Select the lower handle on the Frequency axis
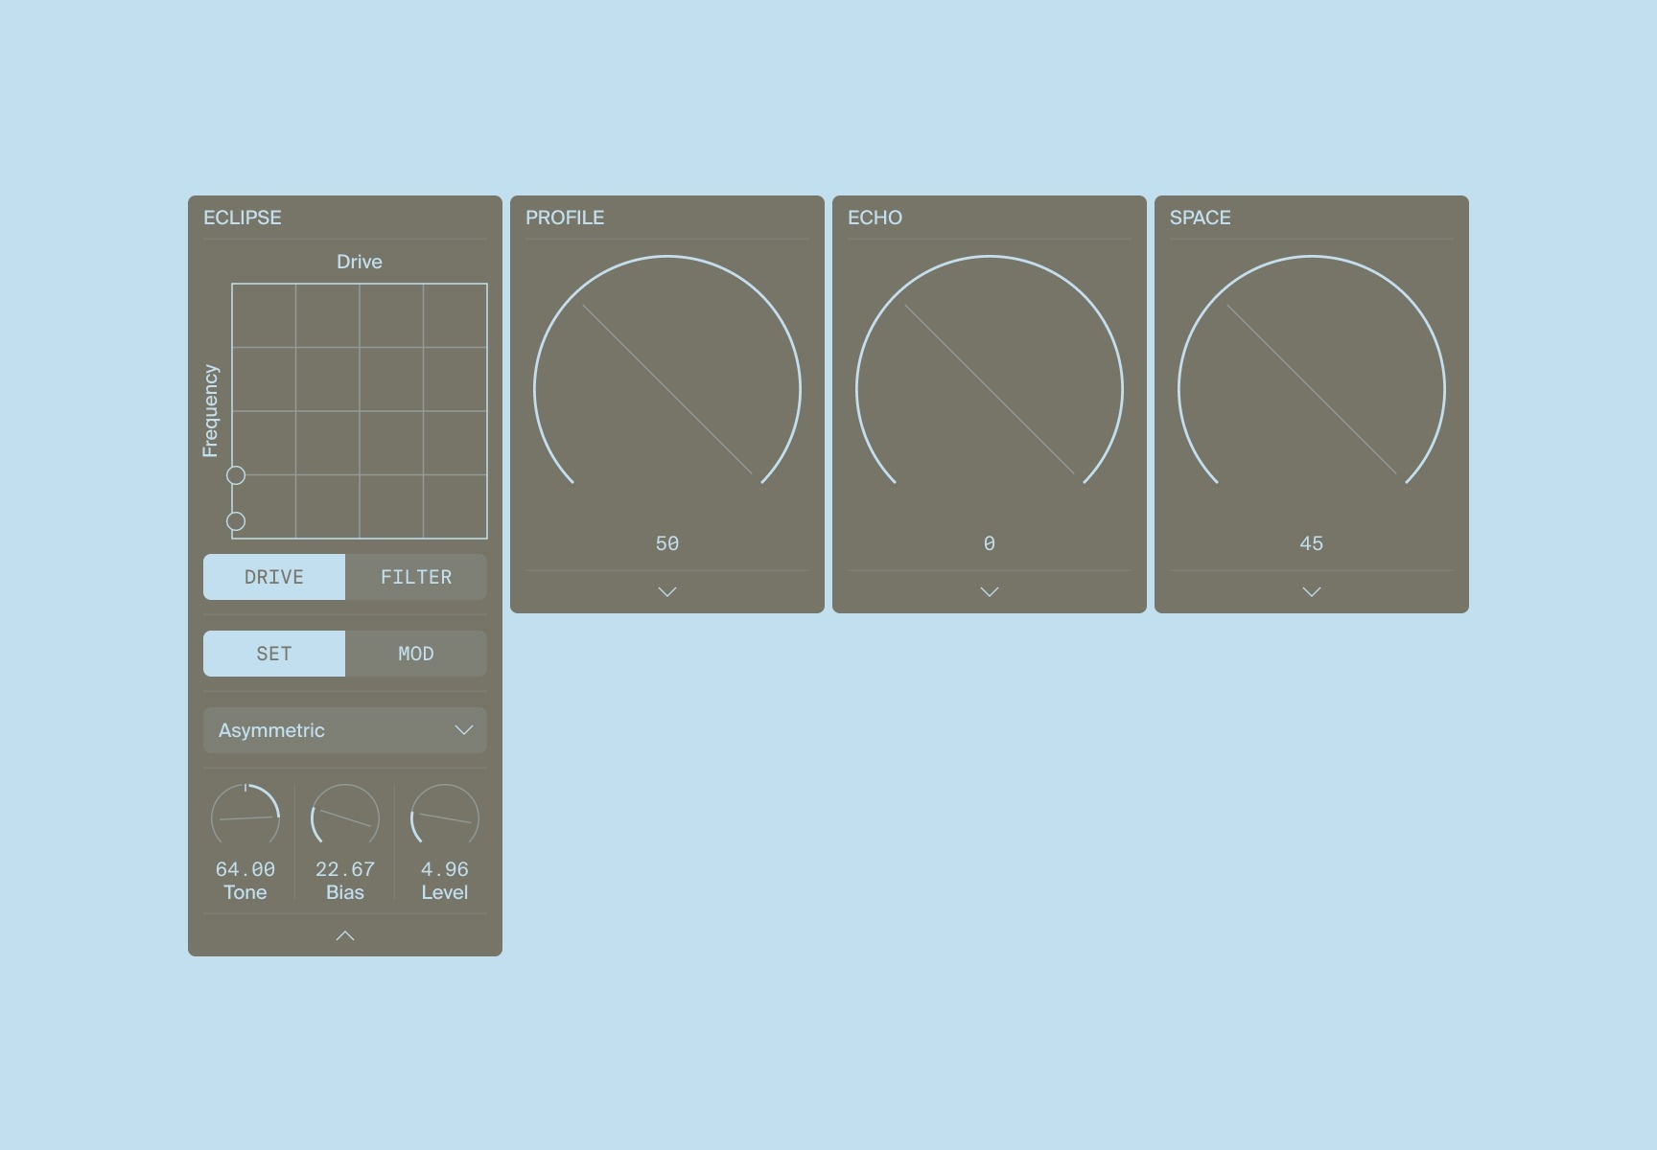The width and height of the screenshot is (1657, 1150). point(236,521)
